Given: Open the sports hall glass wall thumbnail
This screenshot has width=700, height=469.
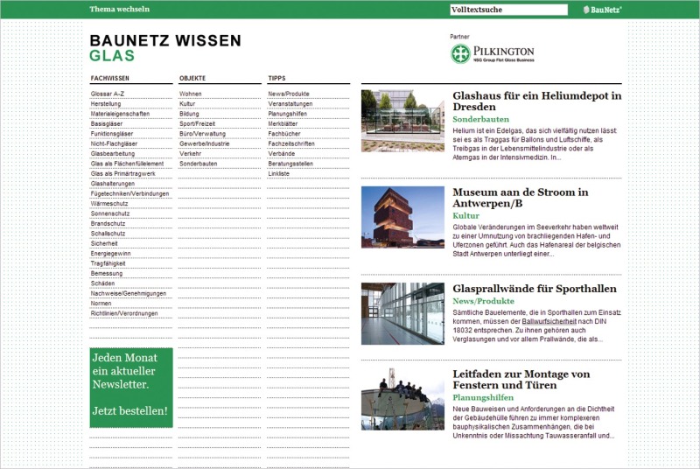Looking at the screenshot, I should point(402,314).
